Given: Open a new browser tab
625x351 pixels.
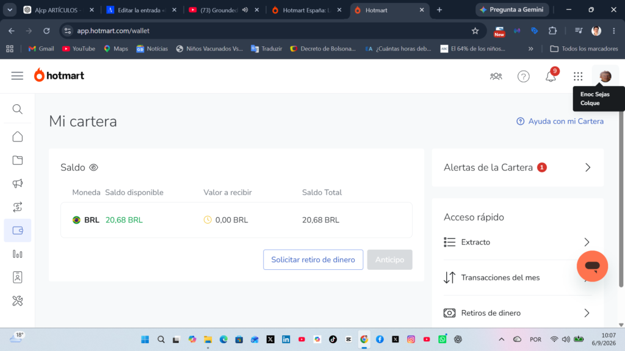Looking at the screenshot, I should [x=439, y=10].
